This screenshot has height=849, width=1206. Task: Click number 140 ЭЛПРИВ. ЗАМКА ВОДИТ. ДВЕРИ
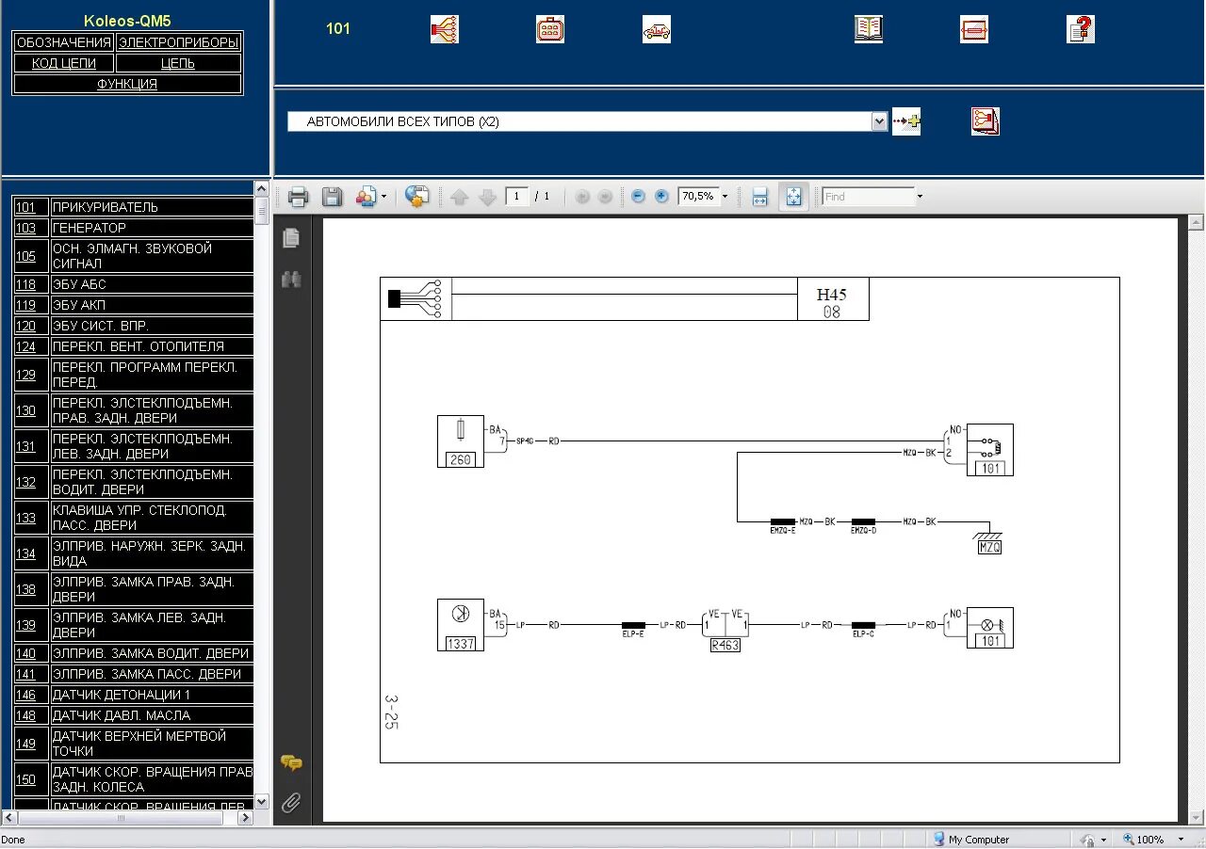tap(25, 653)
